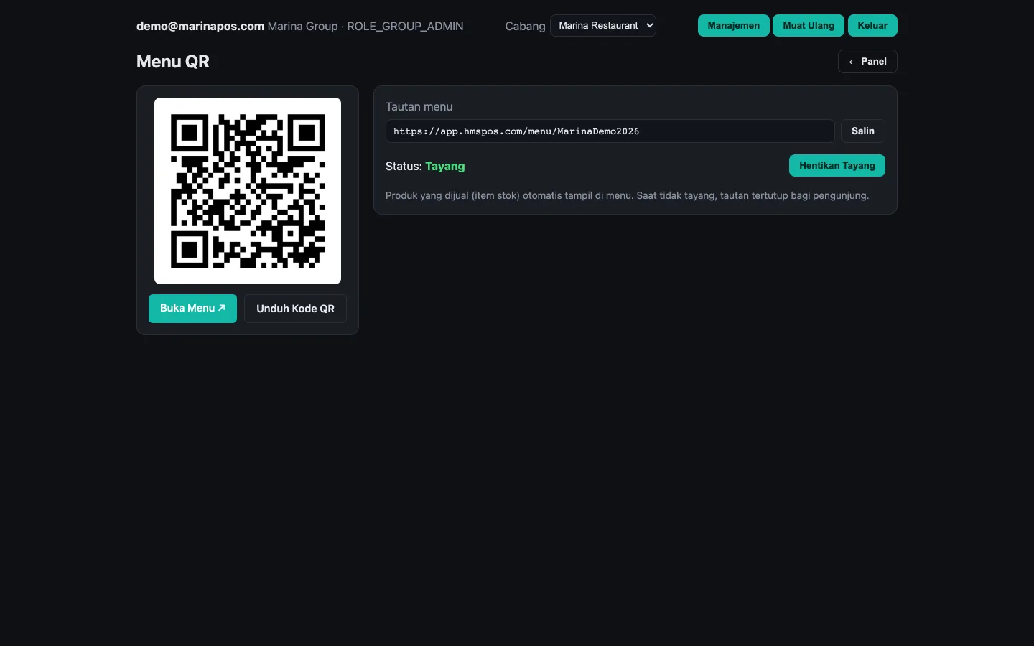The width and height of the screenshot is (1034, 646).
Task: Click the Marina Group ROLE_GROUP_ADMIN text
Action: [365, 27]
